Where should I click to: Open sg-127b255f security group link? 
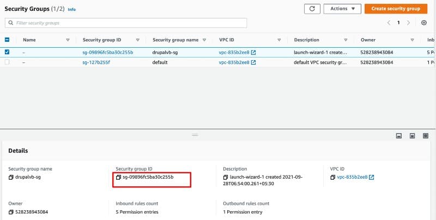[x=96, y=62]
